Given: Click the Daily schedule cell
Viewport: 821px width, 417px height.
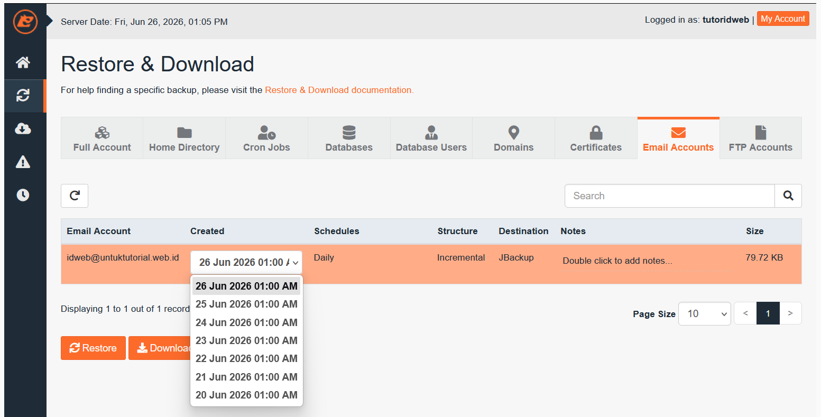Looking at the screenshot, I should coord(324,258).
